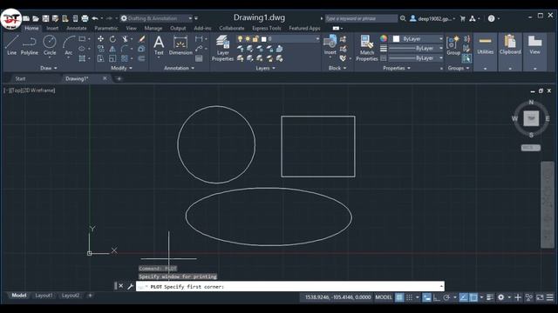The image size is (558, 313).
Task: Open the Manage ribbon tab
Action: [x=153, y=29]
